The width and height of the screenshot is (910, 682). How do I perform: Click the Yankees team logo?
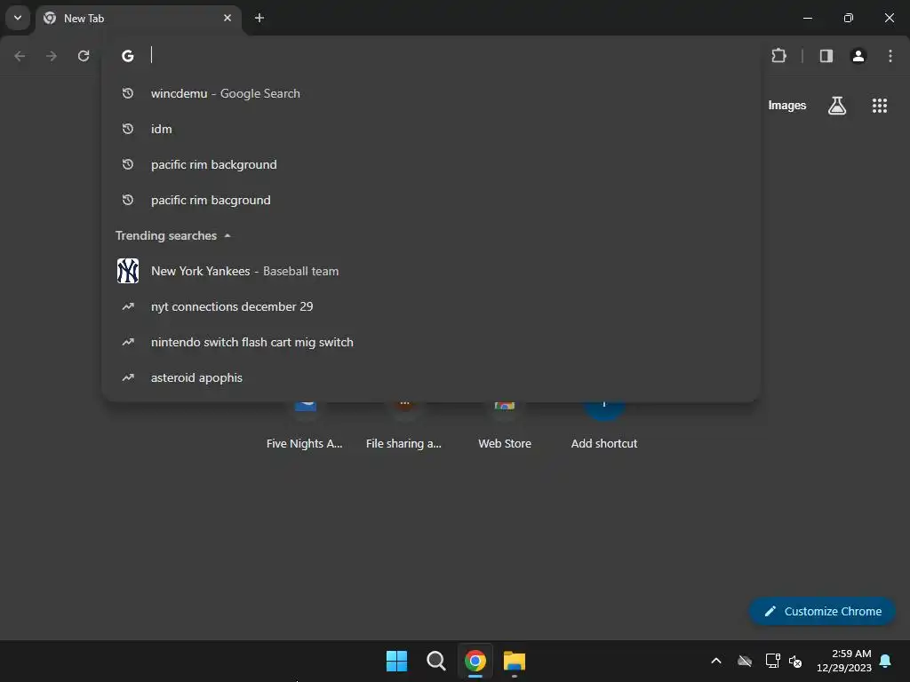(x=128, y=271)
